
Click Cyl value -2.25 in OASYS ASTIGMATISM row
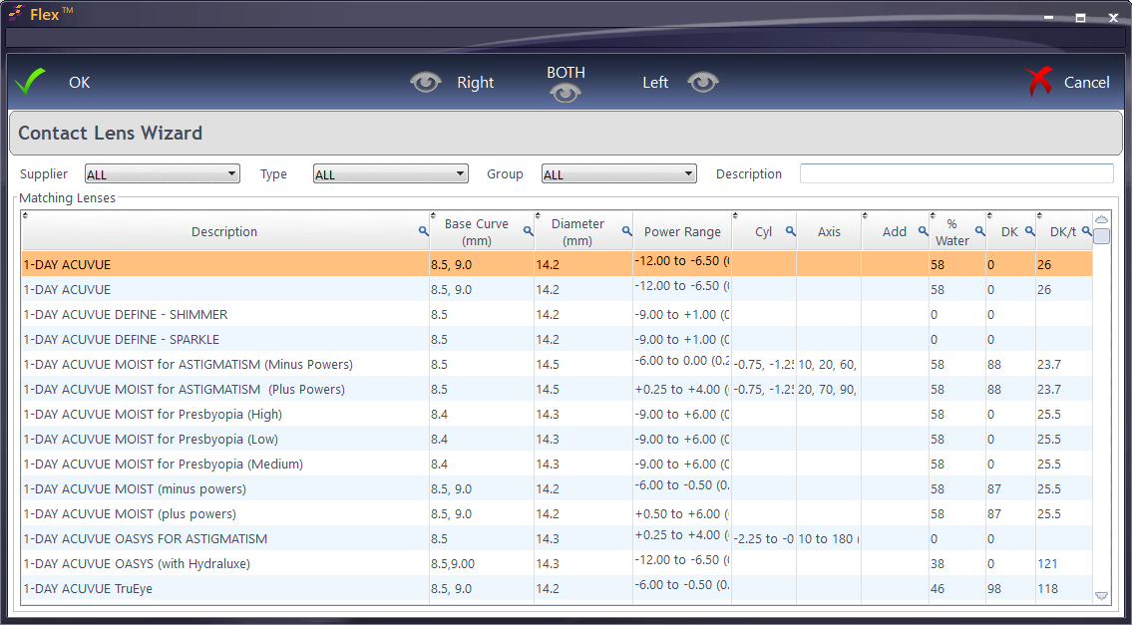(x=764, y=540)
